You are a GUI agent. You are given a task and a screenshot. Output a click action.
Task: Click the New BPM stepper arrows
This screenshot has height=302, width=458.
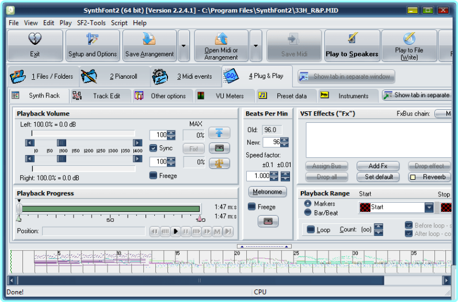click(x=284, y=142)
